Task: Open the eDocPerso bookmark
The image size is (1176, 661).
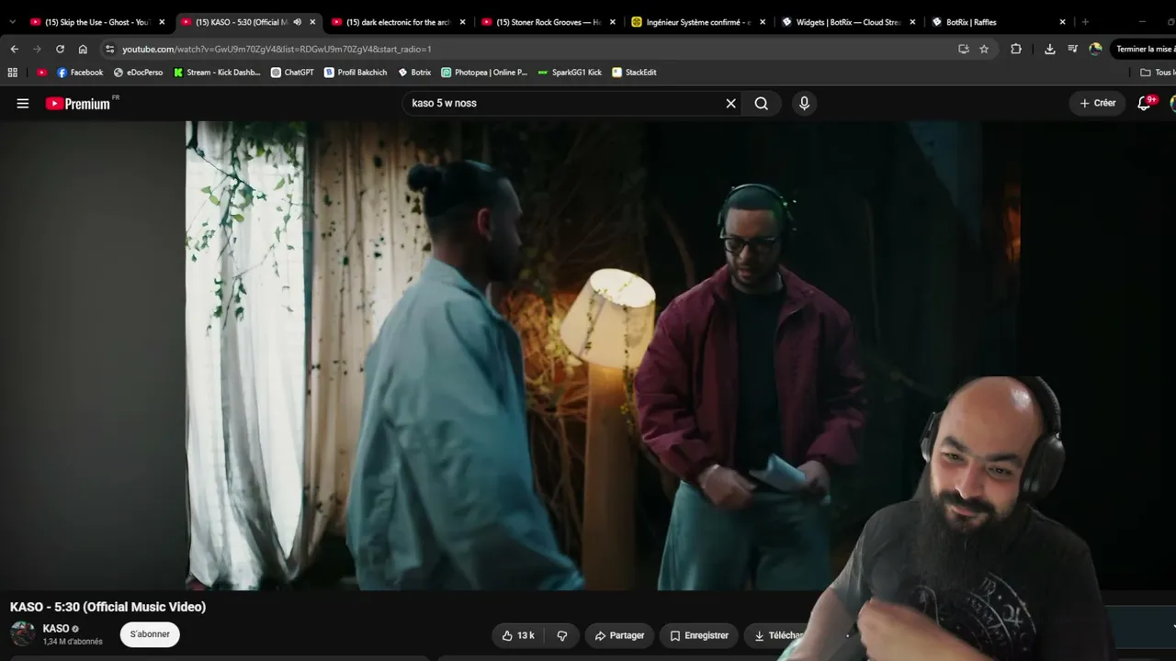Action: point(138,73)
